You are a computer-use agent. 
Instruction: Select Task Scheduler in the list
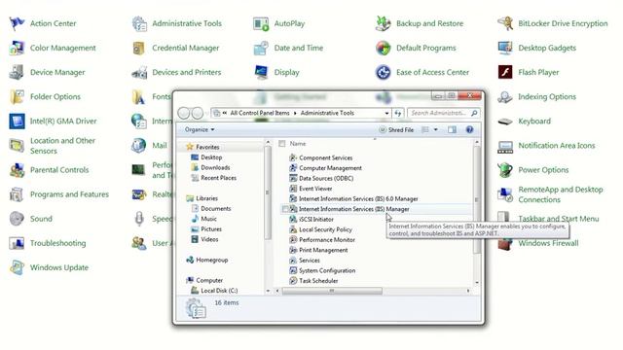(x=318, y=281)
